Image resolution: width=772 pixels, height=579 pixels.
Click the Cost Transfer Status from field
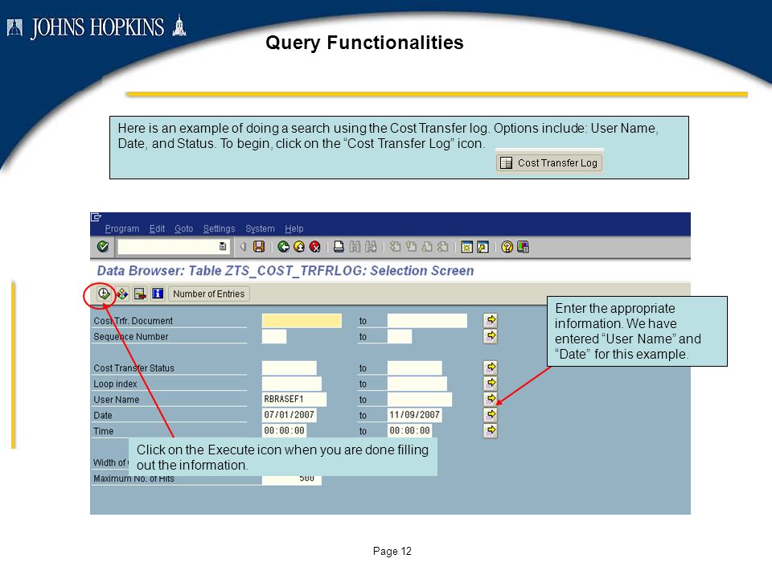[289, 368]
